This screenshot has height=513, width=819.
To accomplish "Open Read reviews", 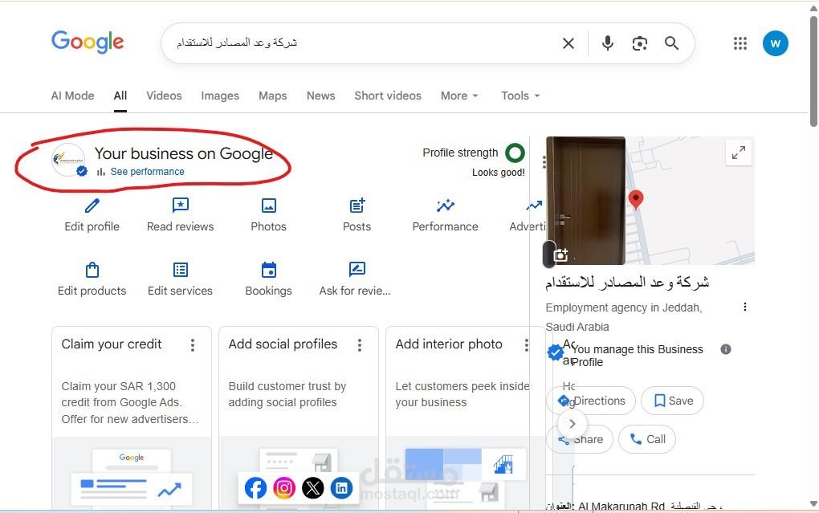I will [180, 215].
